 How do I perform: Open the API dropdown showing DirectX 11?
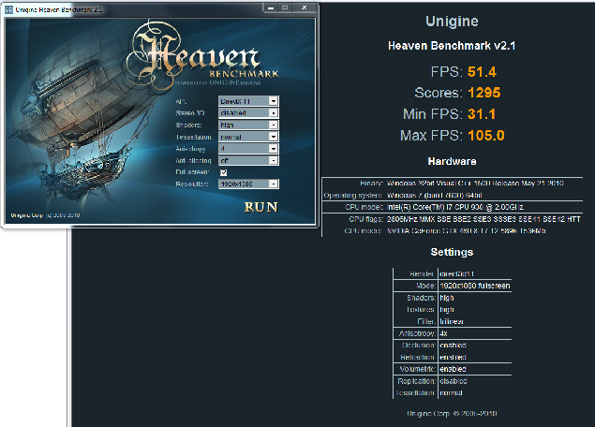248,101
